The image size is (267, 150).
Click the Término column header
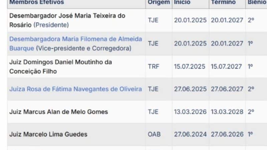coord(223,2)
